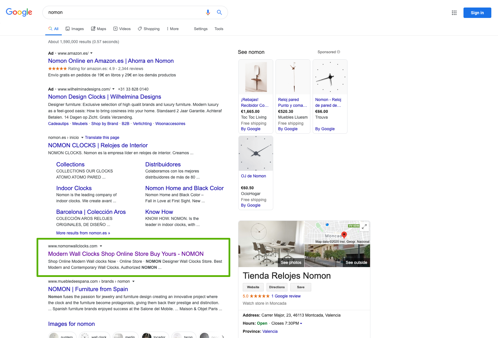Image resolution: width=498 pixels, height=338 pixels.
Task: Open Settings in search toolbar
Action: [x=201, y=29]
